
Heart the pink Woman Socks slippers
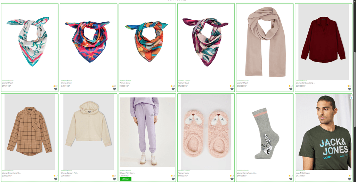pos(232,179)
